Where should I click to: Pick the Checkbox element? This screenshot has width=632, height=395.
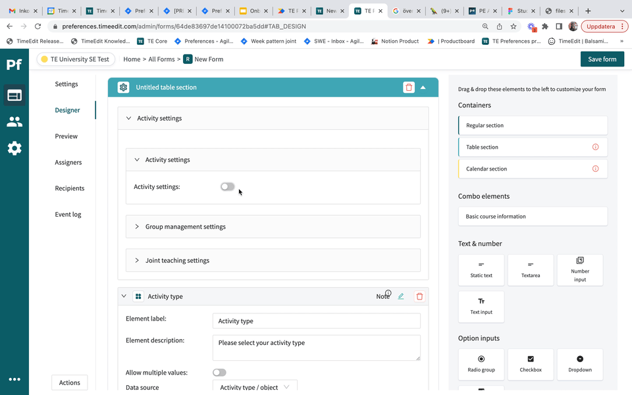coord(531,364)
